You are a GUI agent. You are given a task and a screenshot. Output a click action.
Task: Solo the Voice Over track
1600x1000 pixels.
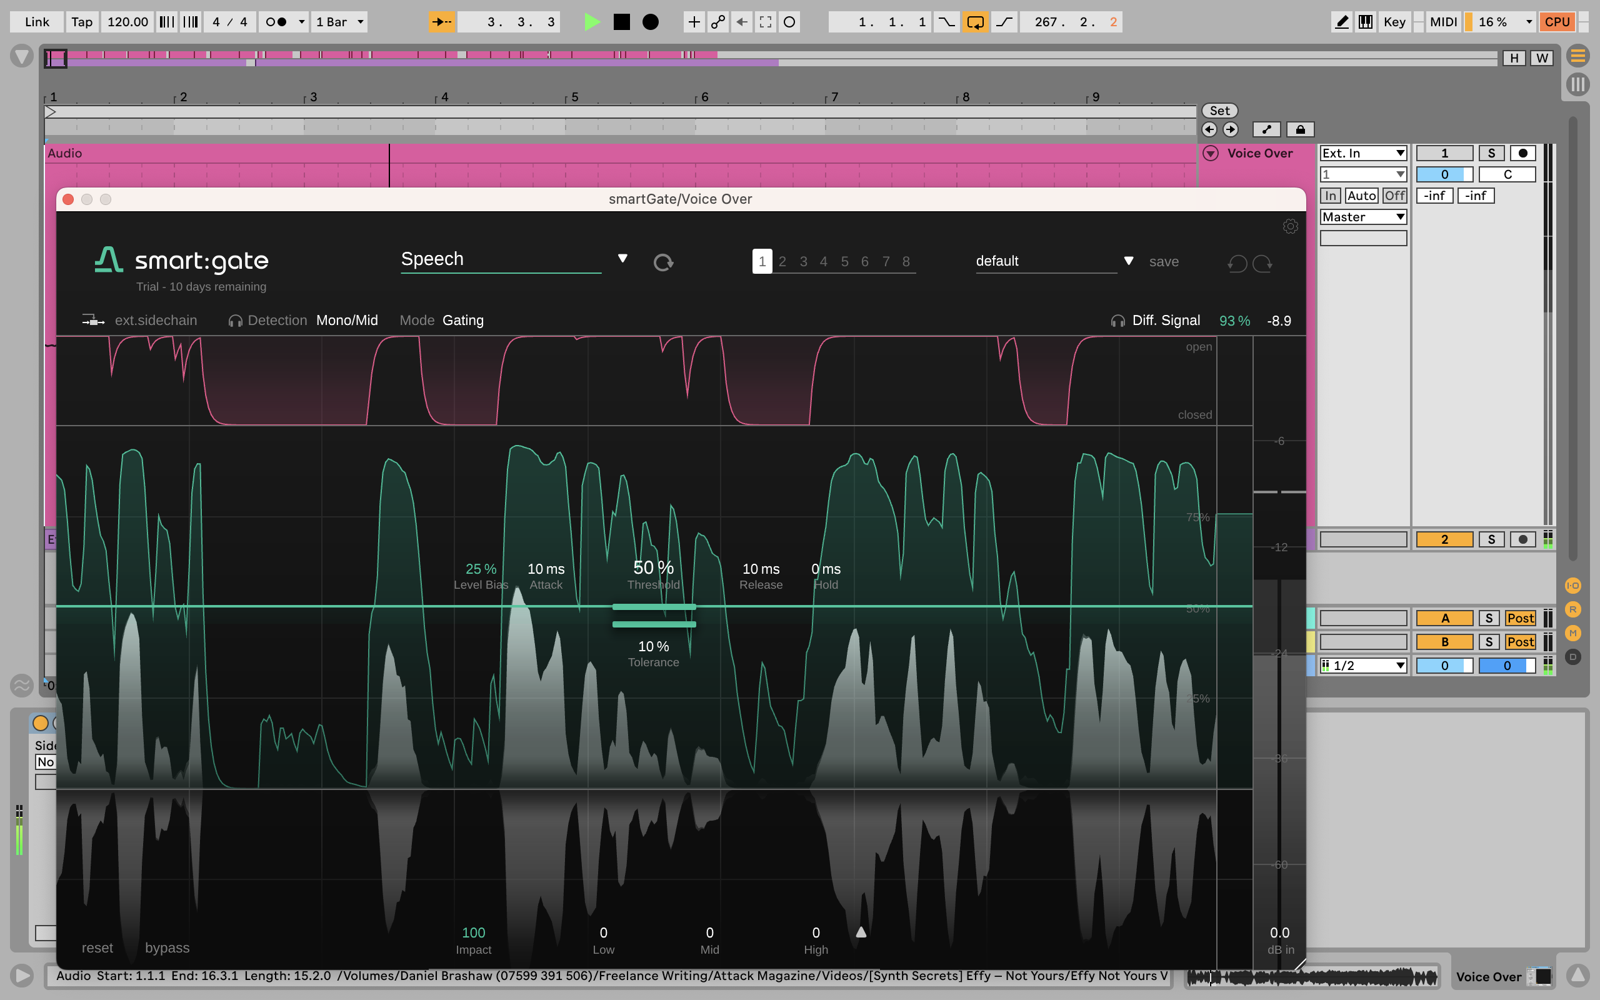[1491, 154]
